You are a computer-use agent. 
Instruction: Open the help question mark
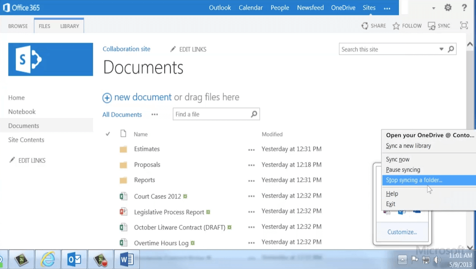click(x=464, y=8)
